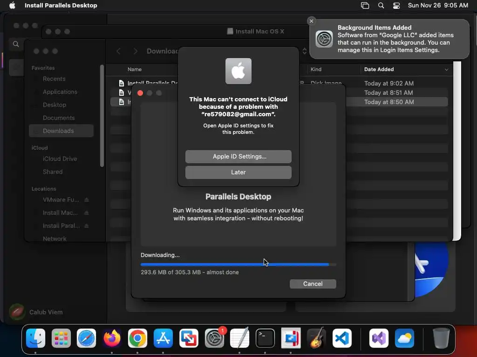Image resolution: width=477 pixels, height=357 pixels.
Task: Open Stage Manager windows icon in menu bar
Action: [x=365, y=5]
